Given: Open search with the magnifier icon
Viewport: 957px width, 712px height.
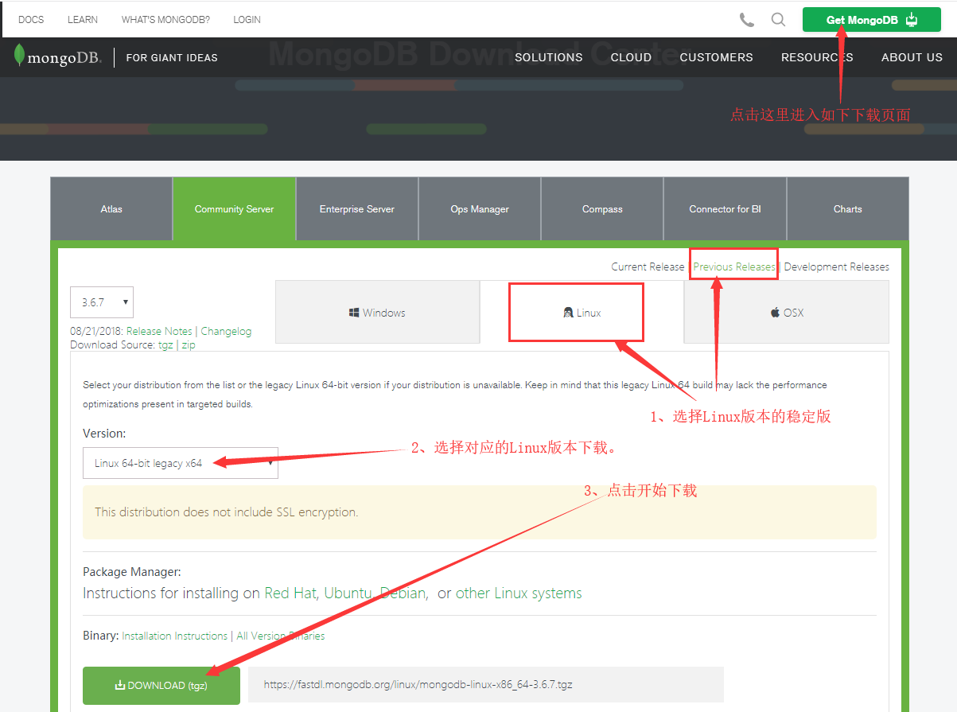Looking at the screenshot, I should point(778,20).
